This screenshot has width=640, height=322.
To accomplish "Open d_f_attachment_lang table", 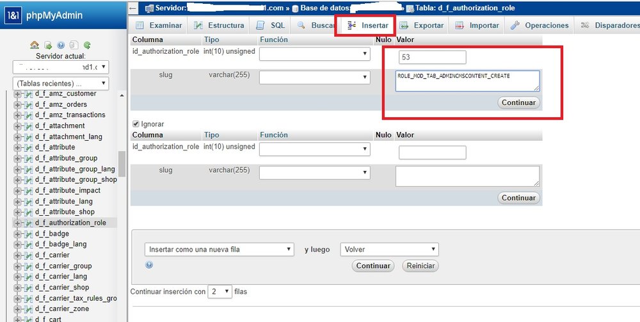I will pyautogui.click(x=68, y=137).
